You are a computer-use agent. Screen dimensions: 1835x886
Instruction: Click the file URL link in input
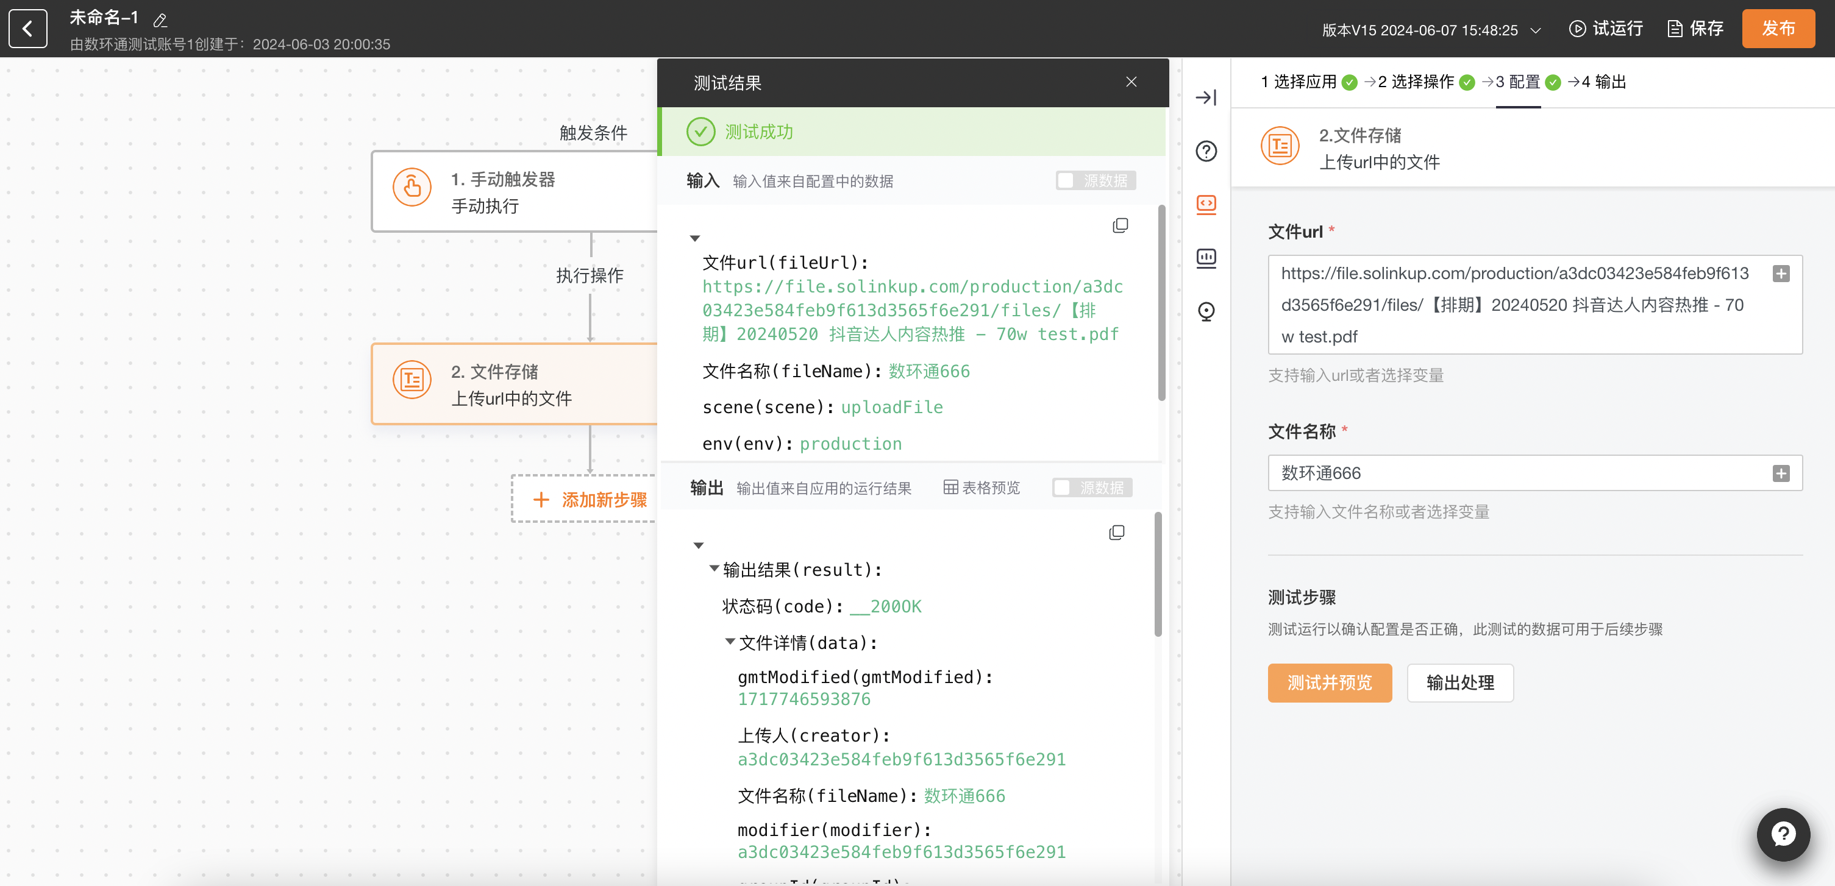click(913, 310)
